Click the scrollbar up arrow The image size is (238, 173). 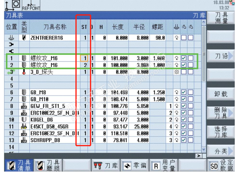pyautogui.click(x=204, y=22)
